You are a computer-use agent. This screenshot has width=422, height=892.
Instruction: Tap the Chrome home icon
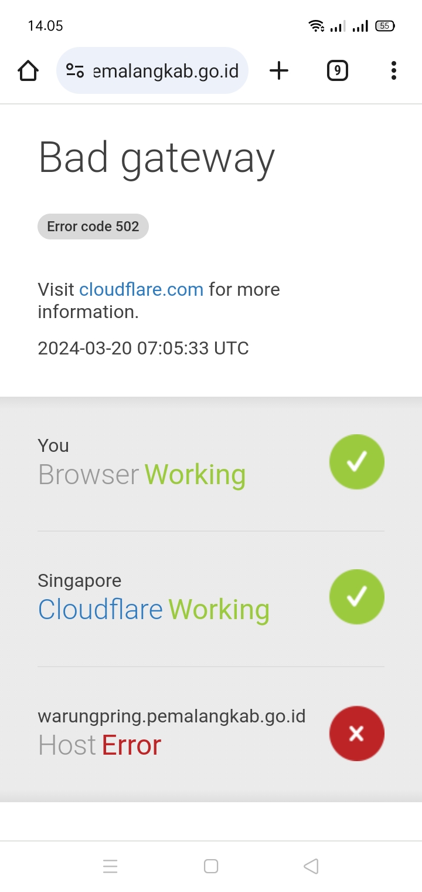[28, 71]
